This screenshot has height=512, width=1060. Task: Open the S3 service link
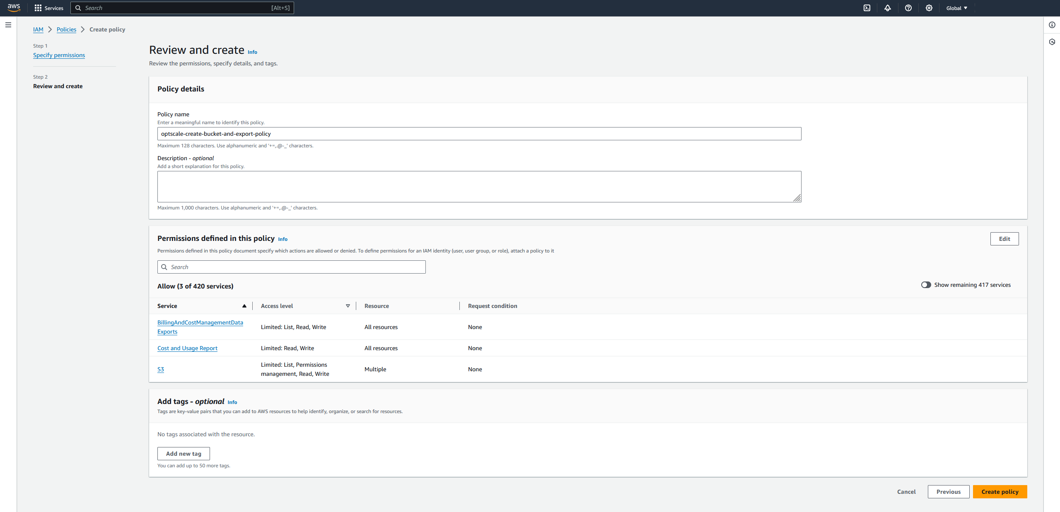click(x=161, y=369)
